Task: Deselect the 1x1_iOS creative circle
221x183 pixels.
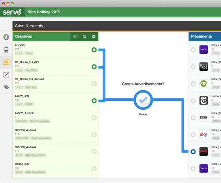Action: pos(94,50)
